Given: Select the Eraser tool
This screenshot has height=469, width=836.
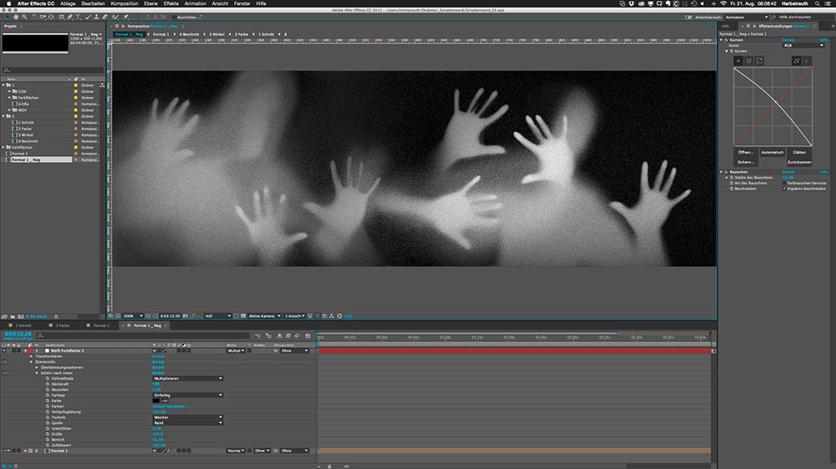Looking at the screenshot, I should [x=105, y=17].
